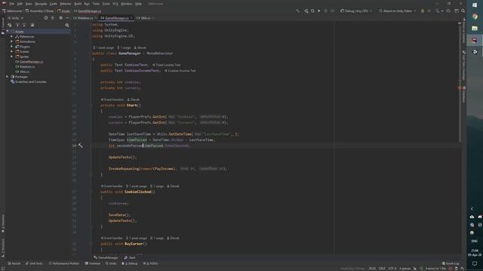This screenshot has height=271, width=483.
Task: Open the Help menu
Action: pyautogui.click(x=138, y=4)
